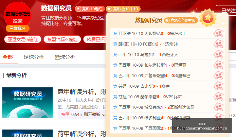Click hit stamp icon on 古比斯 row
236x137 pixels.
click(x=218, y=86)
